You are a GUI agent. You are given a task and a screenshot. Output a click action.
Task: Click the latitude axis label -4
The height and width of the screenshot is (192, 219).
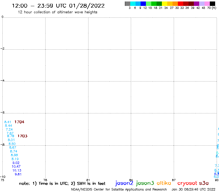[2, 80]
